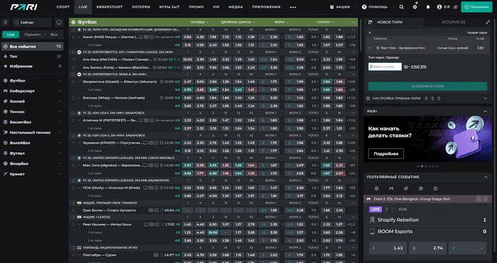Star the Реал Кашмир — Интер Каши match
This screenshot has width=497, height=263.
click(x=73, y=225)
